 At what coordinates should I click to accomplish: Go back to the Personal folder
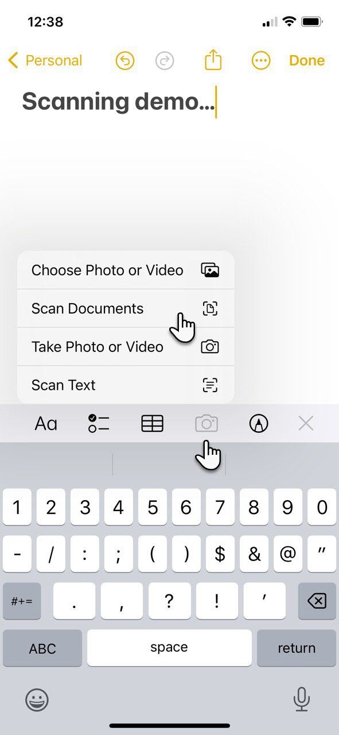tap(45, 60)
